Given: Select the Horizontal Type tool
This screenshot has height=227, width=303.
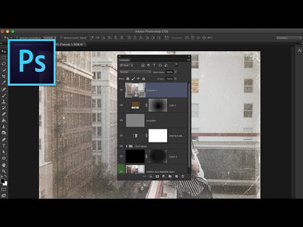Looking at the screenshot, I should tap(4, 146).
